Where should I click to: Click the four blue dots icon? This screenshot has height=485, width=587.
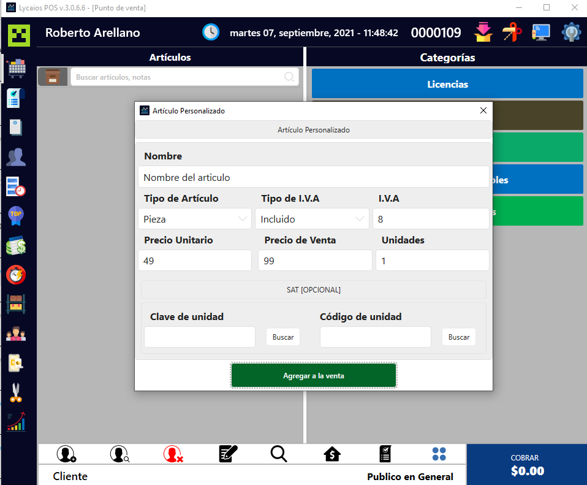[439, 454]
